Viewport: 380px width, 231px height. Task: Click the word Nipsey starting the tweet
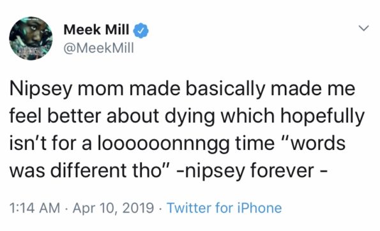click(41, 89)
